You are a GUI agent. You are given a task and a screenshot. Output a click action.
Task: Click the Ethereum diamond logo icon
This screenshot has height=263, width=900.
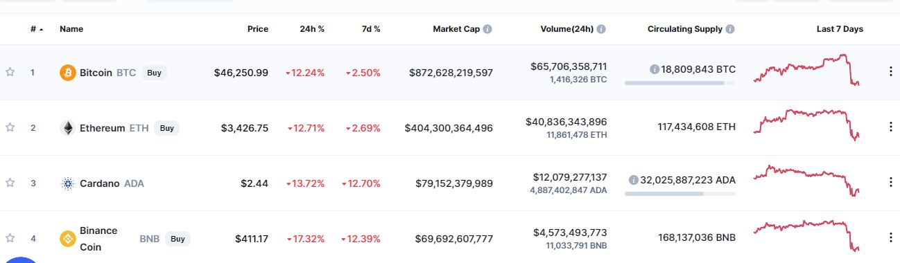click(x=68, y=128)
